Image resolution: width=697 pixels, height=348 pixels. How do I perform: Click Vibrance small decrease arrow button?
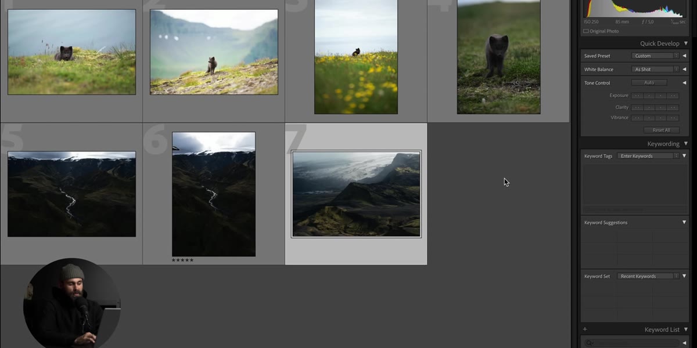[649, 118]
